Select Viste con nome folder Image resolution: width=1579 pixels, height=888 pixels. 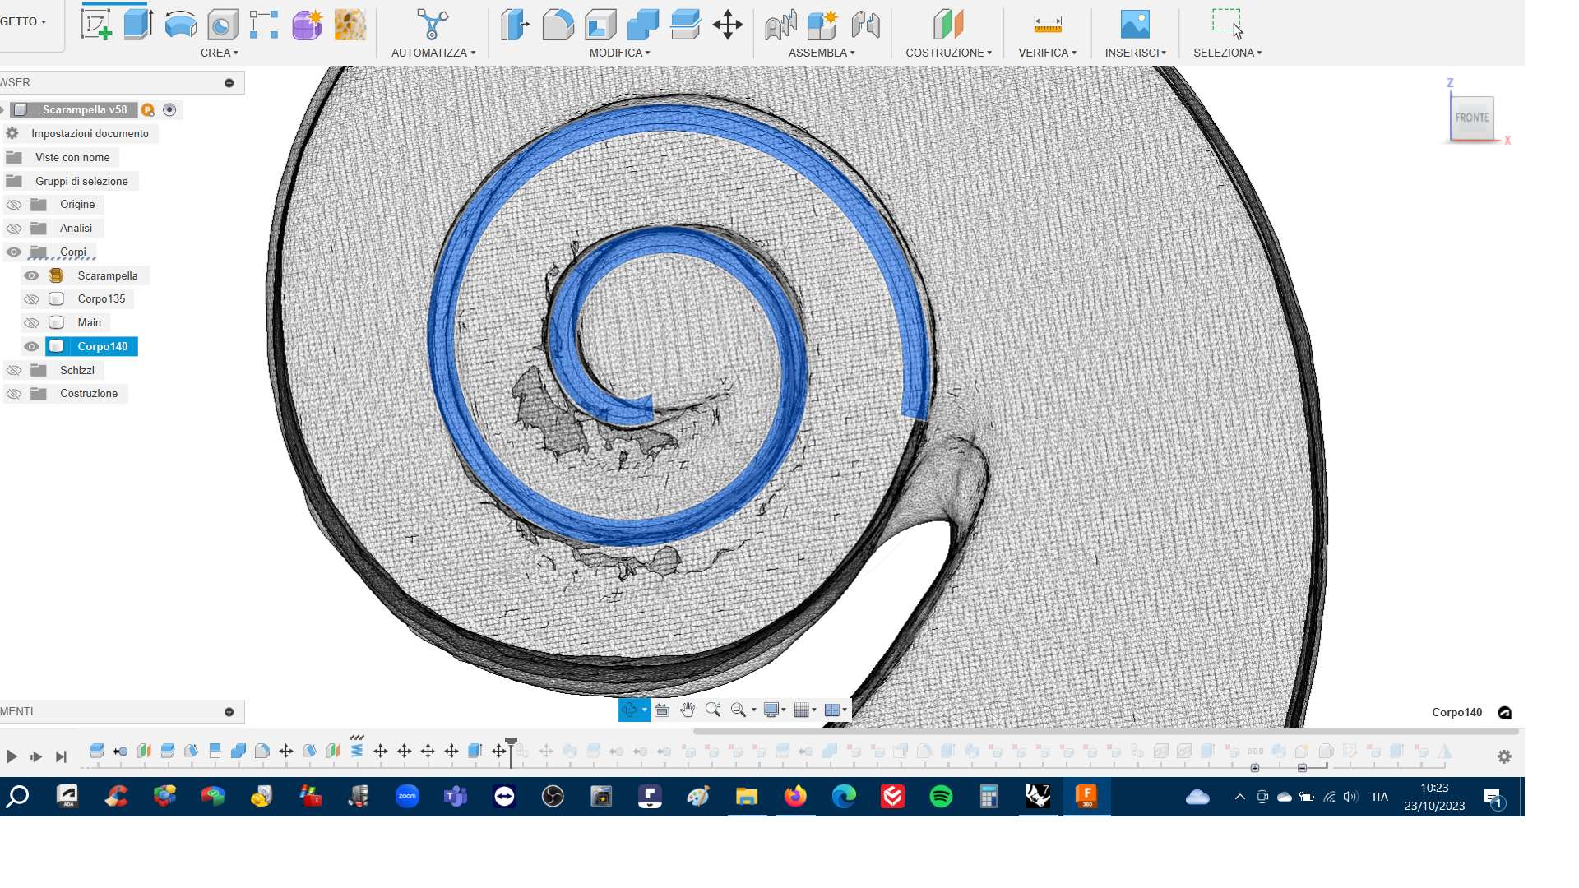click(x=72, y=158)
